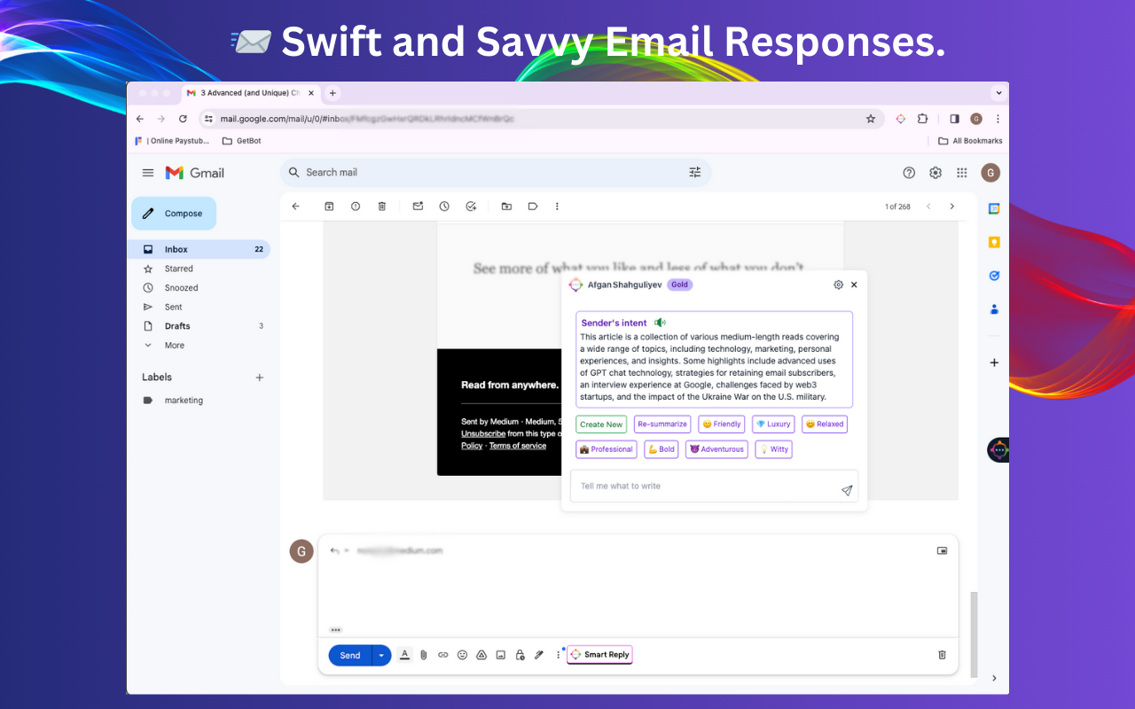Report this email as spam
The height and width of the screenshot is (709, 1135).
(x=356, y=206)
